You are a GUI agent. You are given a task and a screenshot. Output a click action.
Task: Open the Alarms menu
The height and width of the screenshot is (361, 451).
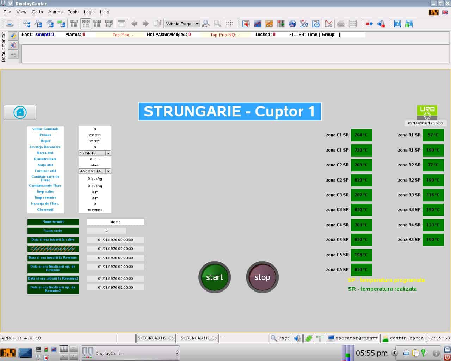pos(55,12)
